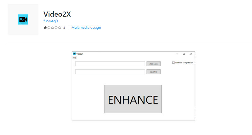This screenshot has width=252, height=135.
Task: Open the fuomag9 publisher link
Action: coord(50,21)
